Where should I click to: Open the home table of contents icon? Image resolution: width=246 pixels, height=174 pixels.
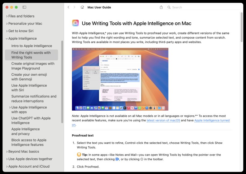(x=82, y=7)
